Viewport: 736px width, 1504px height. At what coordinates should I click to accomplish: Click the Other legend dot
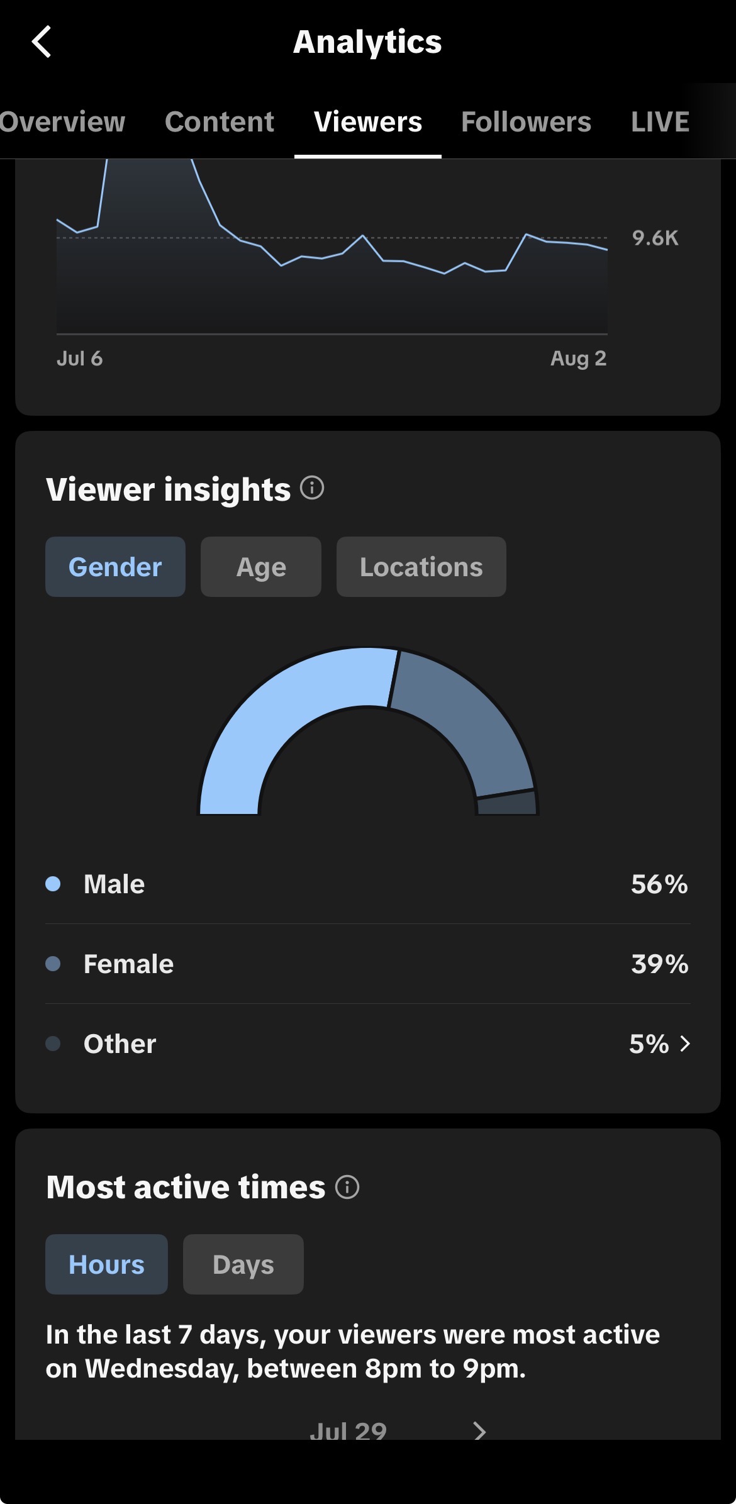pos(53,1044)
